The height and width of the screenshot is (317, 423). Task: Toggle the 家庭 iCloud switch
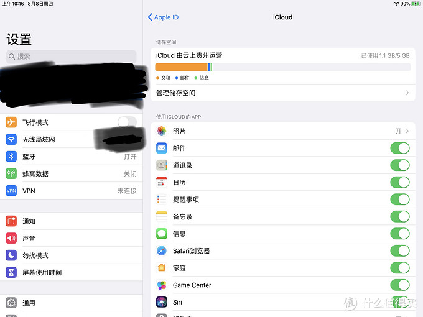pyautogui.click(x=400, y=268)
